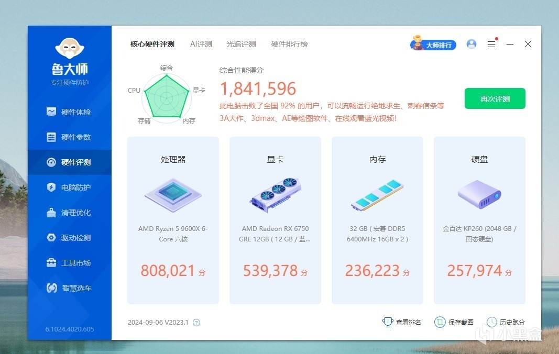Click the 金百达 KP260 disk description
This screenshot has height=354, width=559.
coord(479,234)
